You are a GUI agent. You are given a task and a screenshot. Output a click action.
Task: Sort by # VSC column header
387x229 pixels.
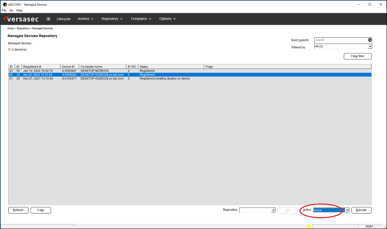132,66
